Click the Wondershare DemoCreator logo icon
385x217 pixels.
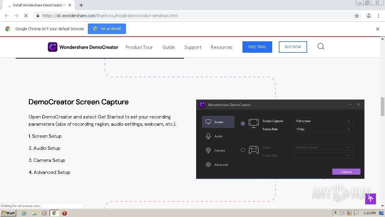(53, 47)
